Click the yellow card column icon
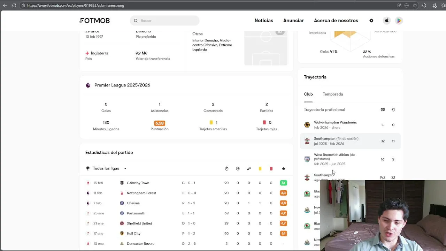Viewport: 446px width, 251px height. point(260,169)
